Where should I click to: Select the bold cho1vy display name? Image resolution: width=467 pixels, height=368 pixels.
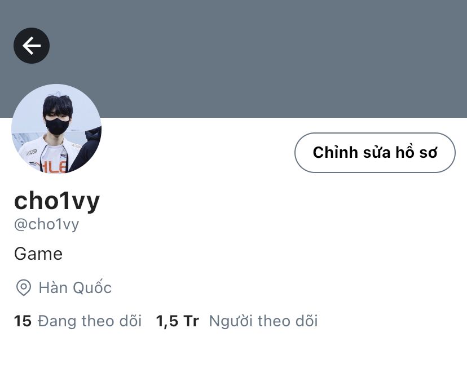(x=57, y=201)
